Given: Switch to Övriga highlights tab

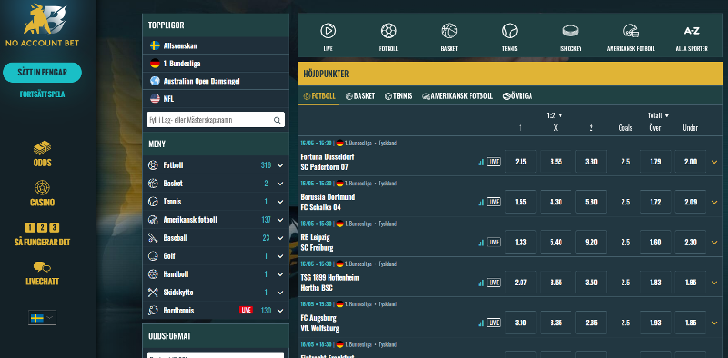Looking at the screenshot, I should [518, 96].
